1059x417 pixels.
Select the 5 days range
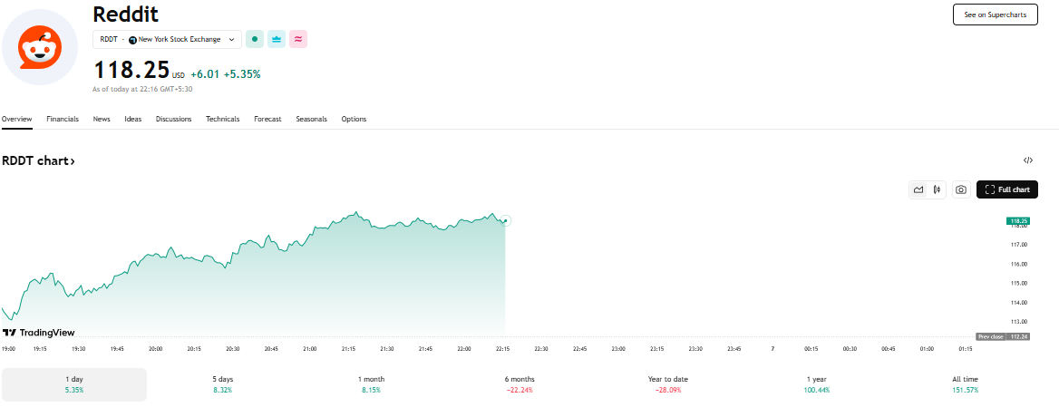pyautogui.click(x=222, y=384)
